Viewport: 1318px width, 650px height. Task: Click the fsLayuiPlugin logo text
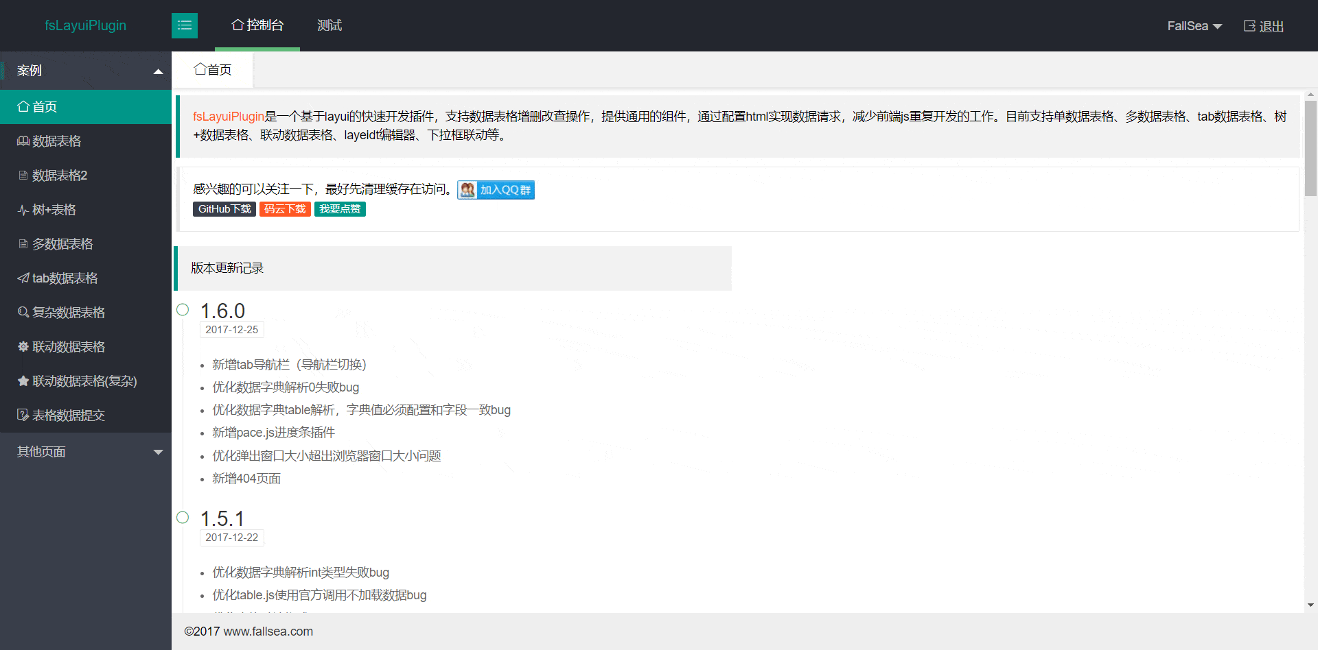coord(86,25)
